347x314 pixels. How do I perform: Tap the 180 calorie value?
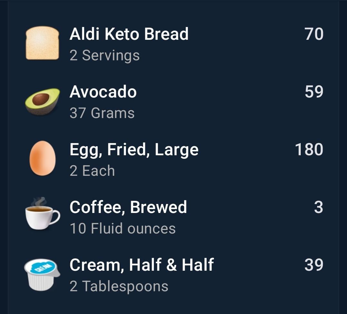[309, 149]
